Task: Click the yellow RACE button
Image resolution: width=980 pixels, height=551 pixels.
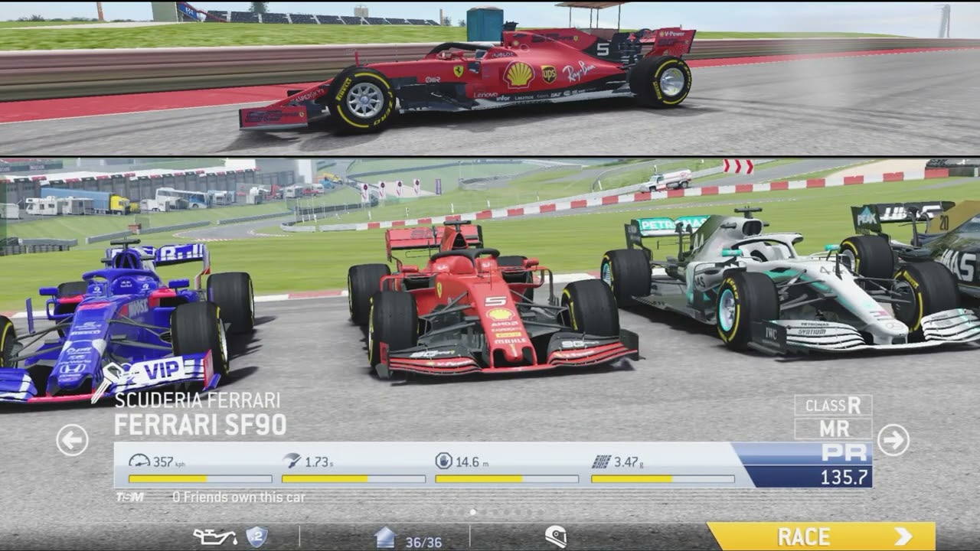Action: [x=822, y=536]
